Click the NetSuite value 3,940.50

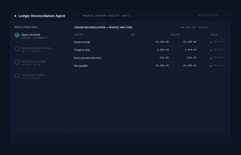[190, 50]
